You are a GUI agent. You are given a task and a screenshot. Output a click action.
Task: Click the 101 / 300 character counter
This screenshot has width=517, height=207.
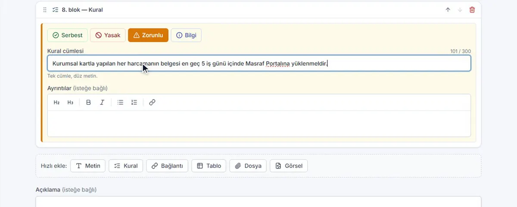(461, 51)
